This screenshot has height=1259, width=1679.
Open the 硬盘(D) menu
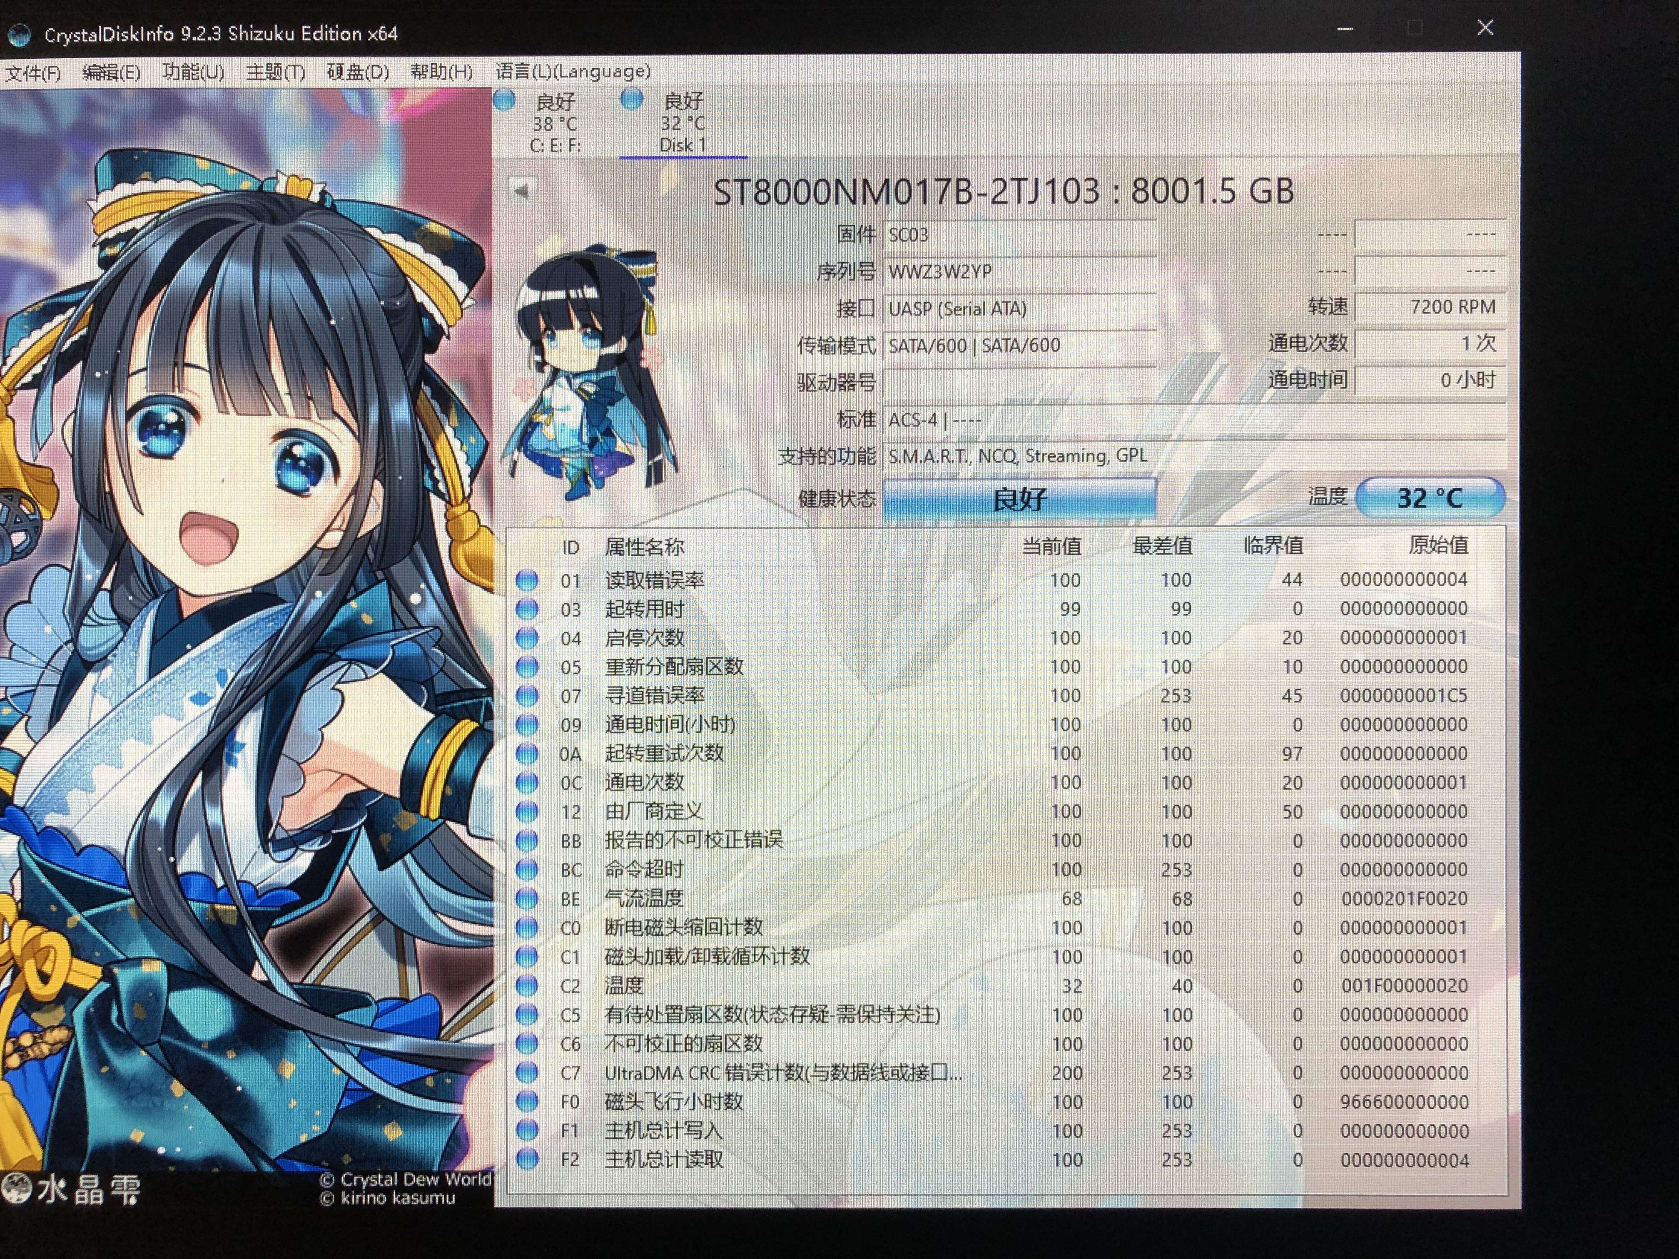click(x=358, y=72)
